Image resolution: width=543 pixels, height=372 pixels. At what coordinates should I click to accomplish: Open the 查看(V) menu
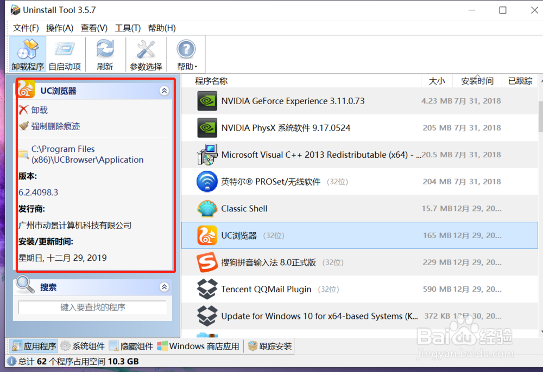[94, 28]
